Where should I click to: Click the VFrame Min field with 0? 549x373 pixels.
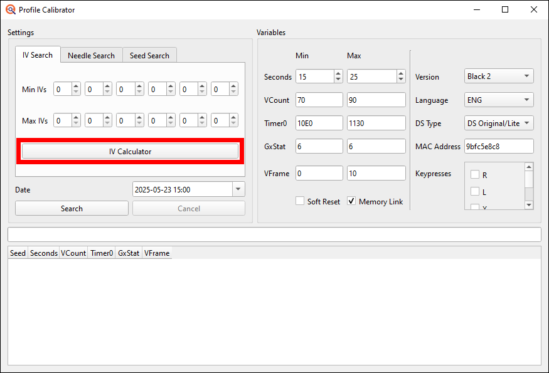click(x=319, y=173)
